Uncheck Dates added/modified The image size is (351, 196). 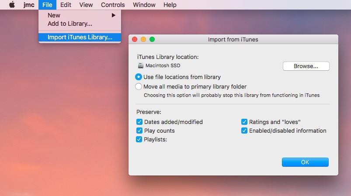[x=139, y=122]
